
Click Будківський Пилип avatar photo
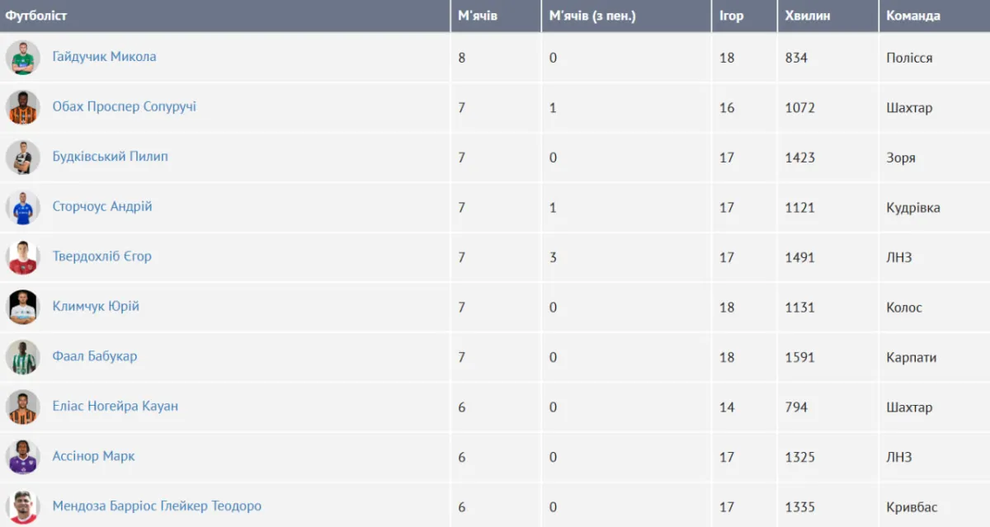coord(22,158)
